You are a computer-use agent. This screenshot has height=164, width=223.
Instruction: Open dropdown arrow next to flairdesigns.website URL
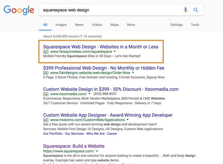click(x=133, y=73)
